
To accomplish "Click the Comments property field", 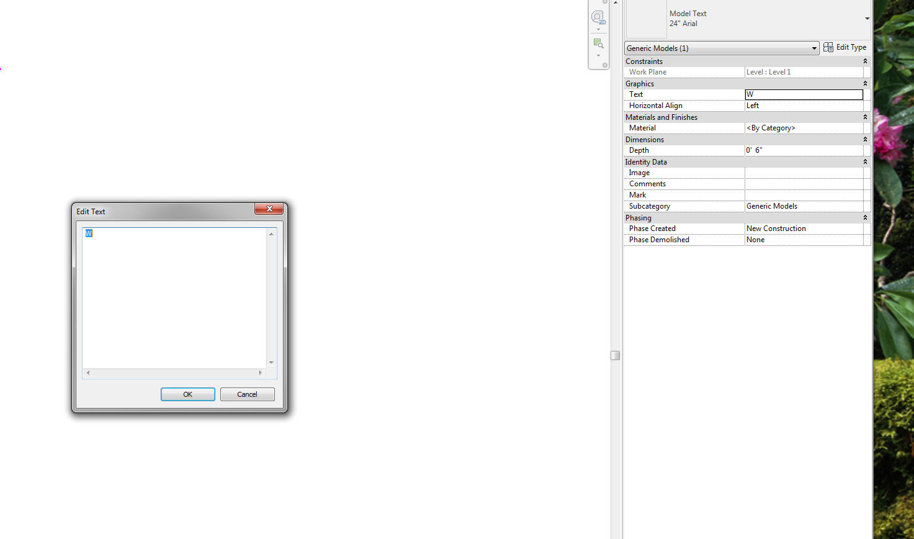I will 804,183.
